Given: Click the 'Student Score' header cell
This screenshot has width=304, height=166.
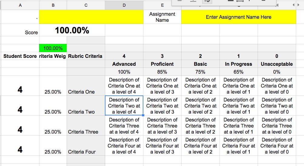Looking at the screenshot, I should point(20,56).
